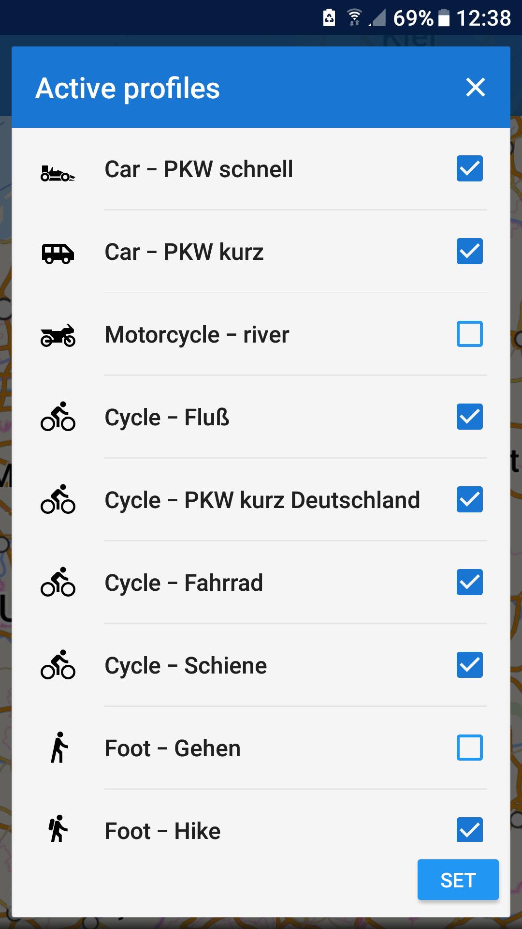Click the van icon for PKW kurz

pyautogui.click(x=58, y=254)
